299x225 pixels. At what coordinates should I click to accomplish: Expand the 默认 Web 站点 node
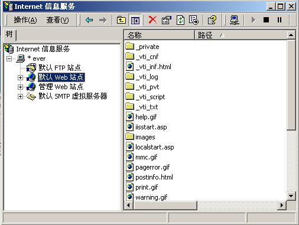tap(20, 77)
